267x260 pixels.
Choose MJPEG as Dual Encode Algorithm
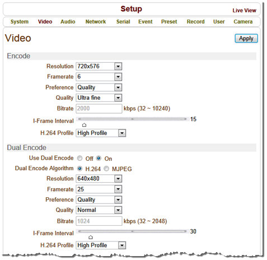(x=106, y=169)
